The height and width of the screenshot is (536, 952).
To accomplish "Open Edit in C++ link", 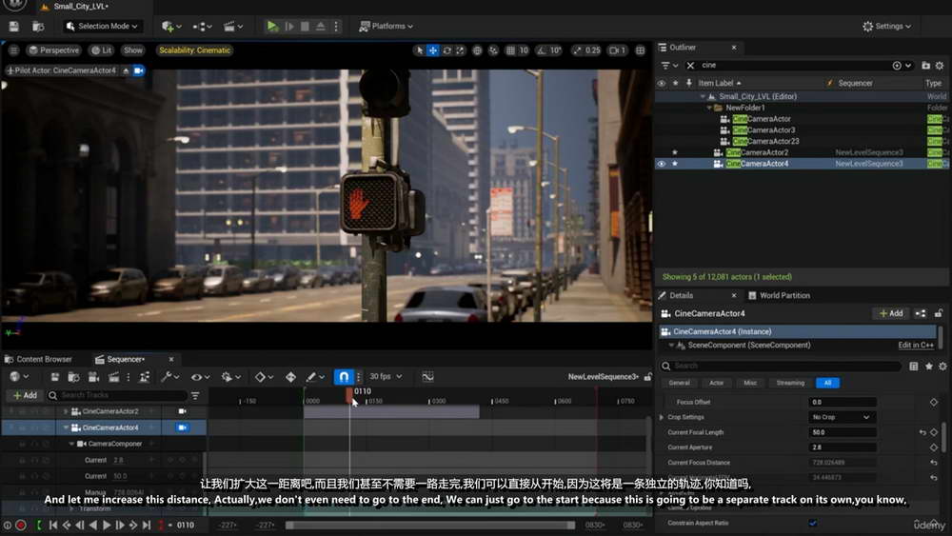I will pyautogui.click(x=916, y=345).
